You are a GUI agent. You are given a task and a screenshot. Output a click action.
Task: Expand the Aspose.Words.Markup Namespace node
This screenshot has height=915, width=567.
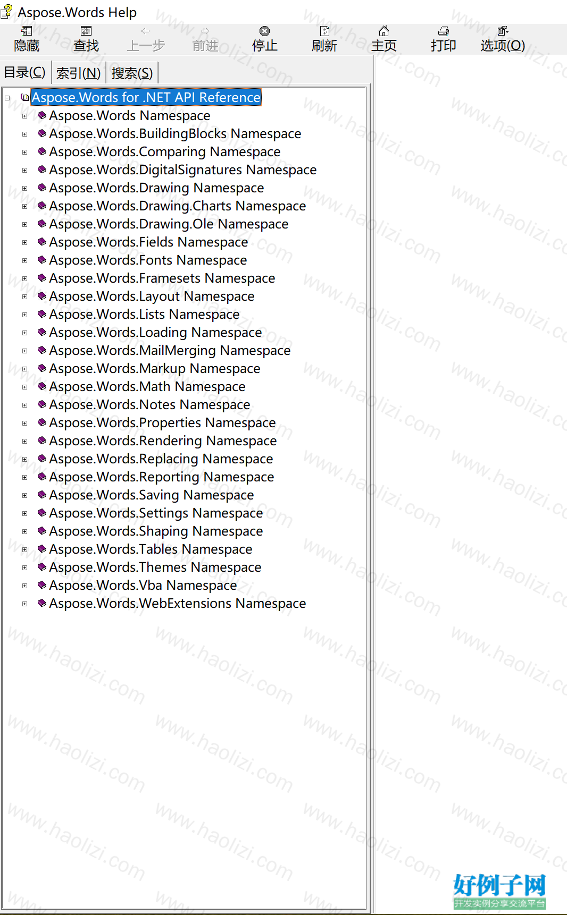24,369
